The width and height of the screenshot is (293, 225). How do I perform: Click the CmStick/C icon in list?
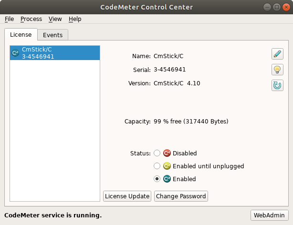tap(15, 53)
